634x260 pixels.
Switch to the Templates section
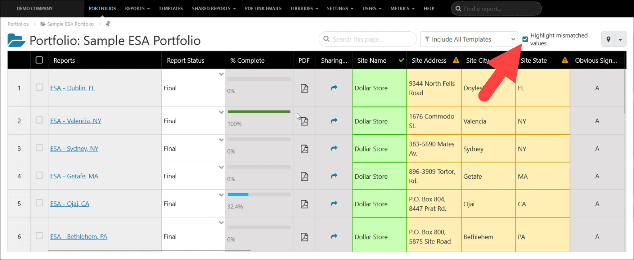[170, 8]
